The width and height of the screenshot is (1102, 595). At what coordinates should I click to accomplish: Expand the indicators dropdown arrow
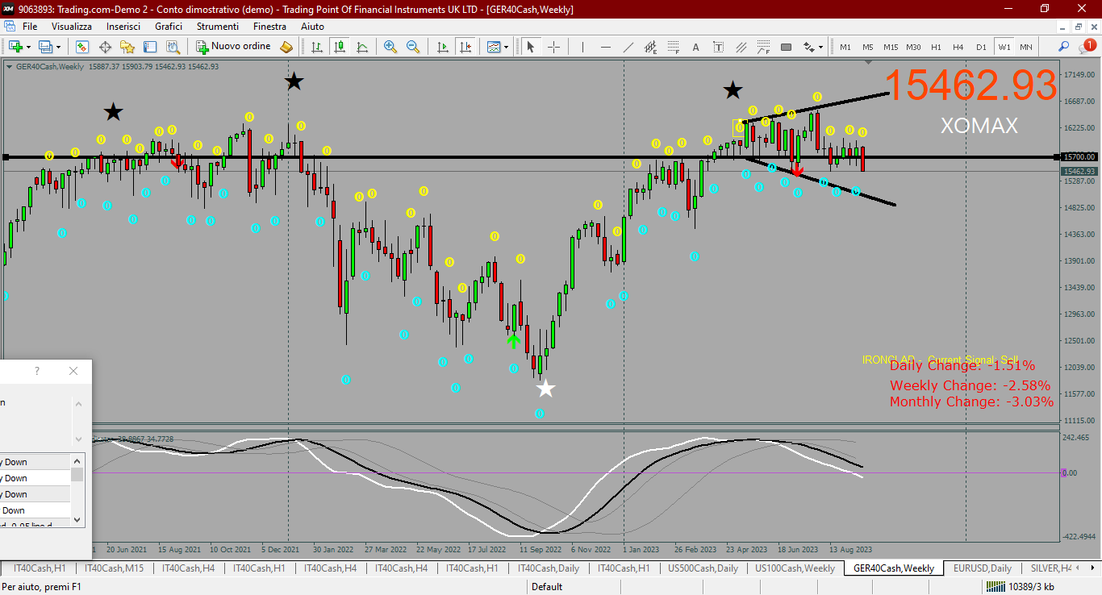507,47
